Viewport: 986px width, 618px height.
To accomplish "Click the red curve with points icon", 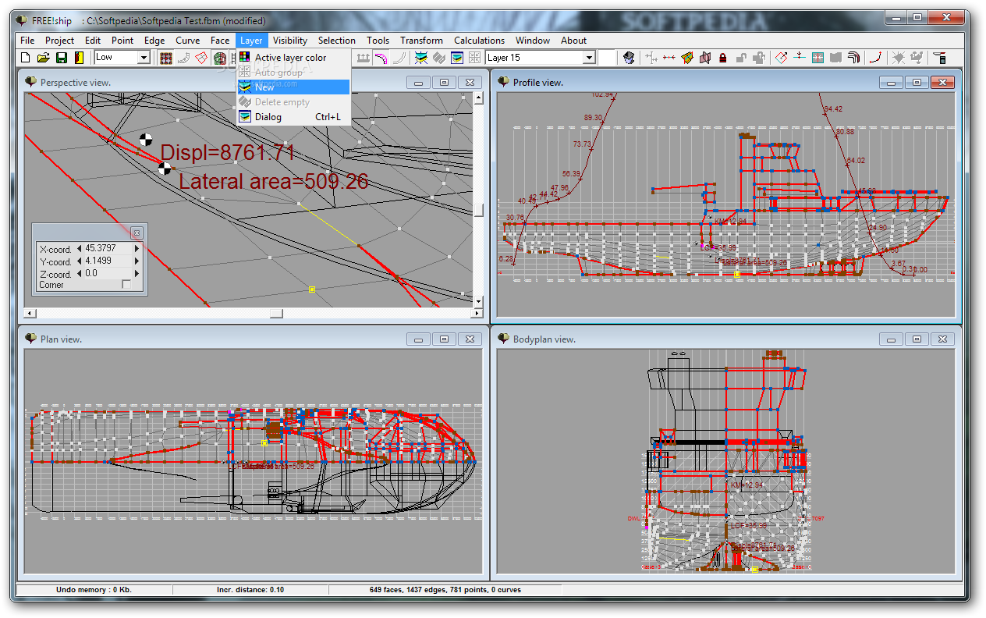I will pos(877,58).
